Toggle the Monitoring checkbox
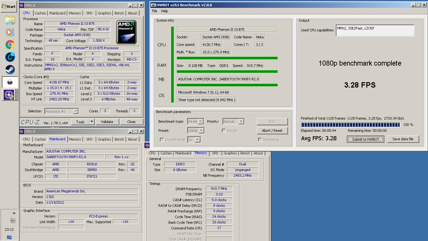The width and height of the screenshot is (428, 241). tap(260, 140)
